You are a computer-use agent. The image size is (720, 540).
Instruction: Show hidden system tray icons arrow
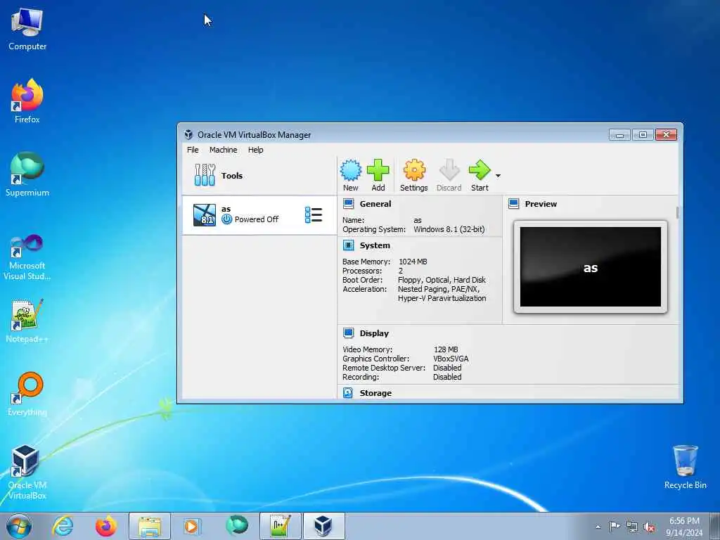(598, 527)
